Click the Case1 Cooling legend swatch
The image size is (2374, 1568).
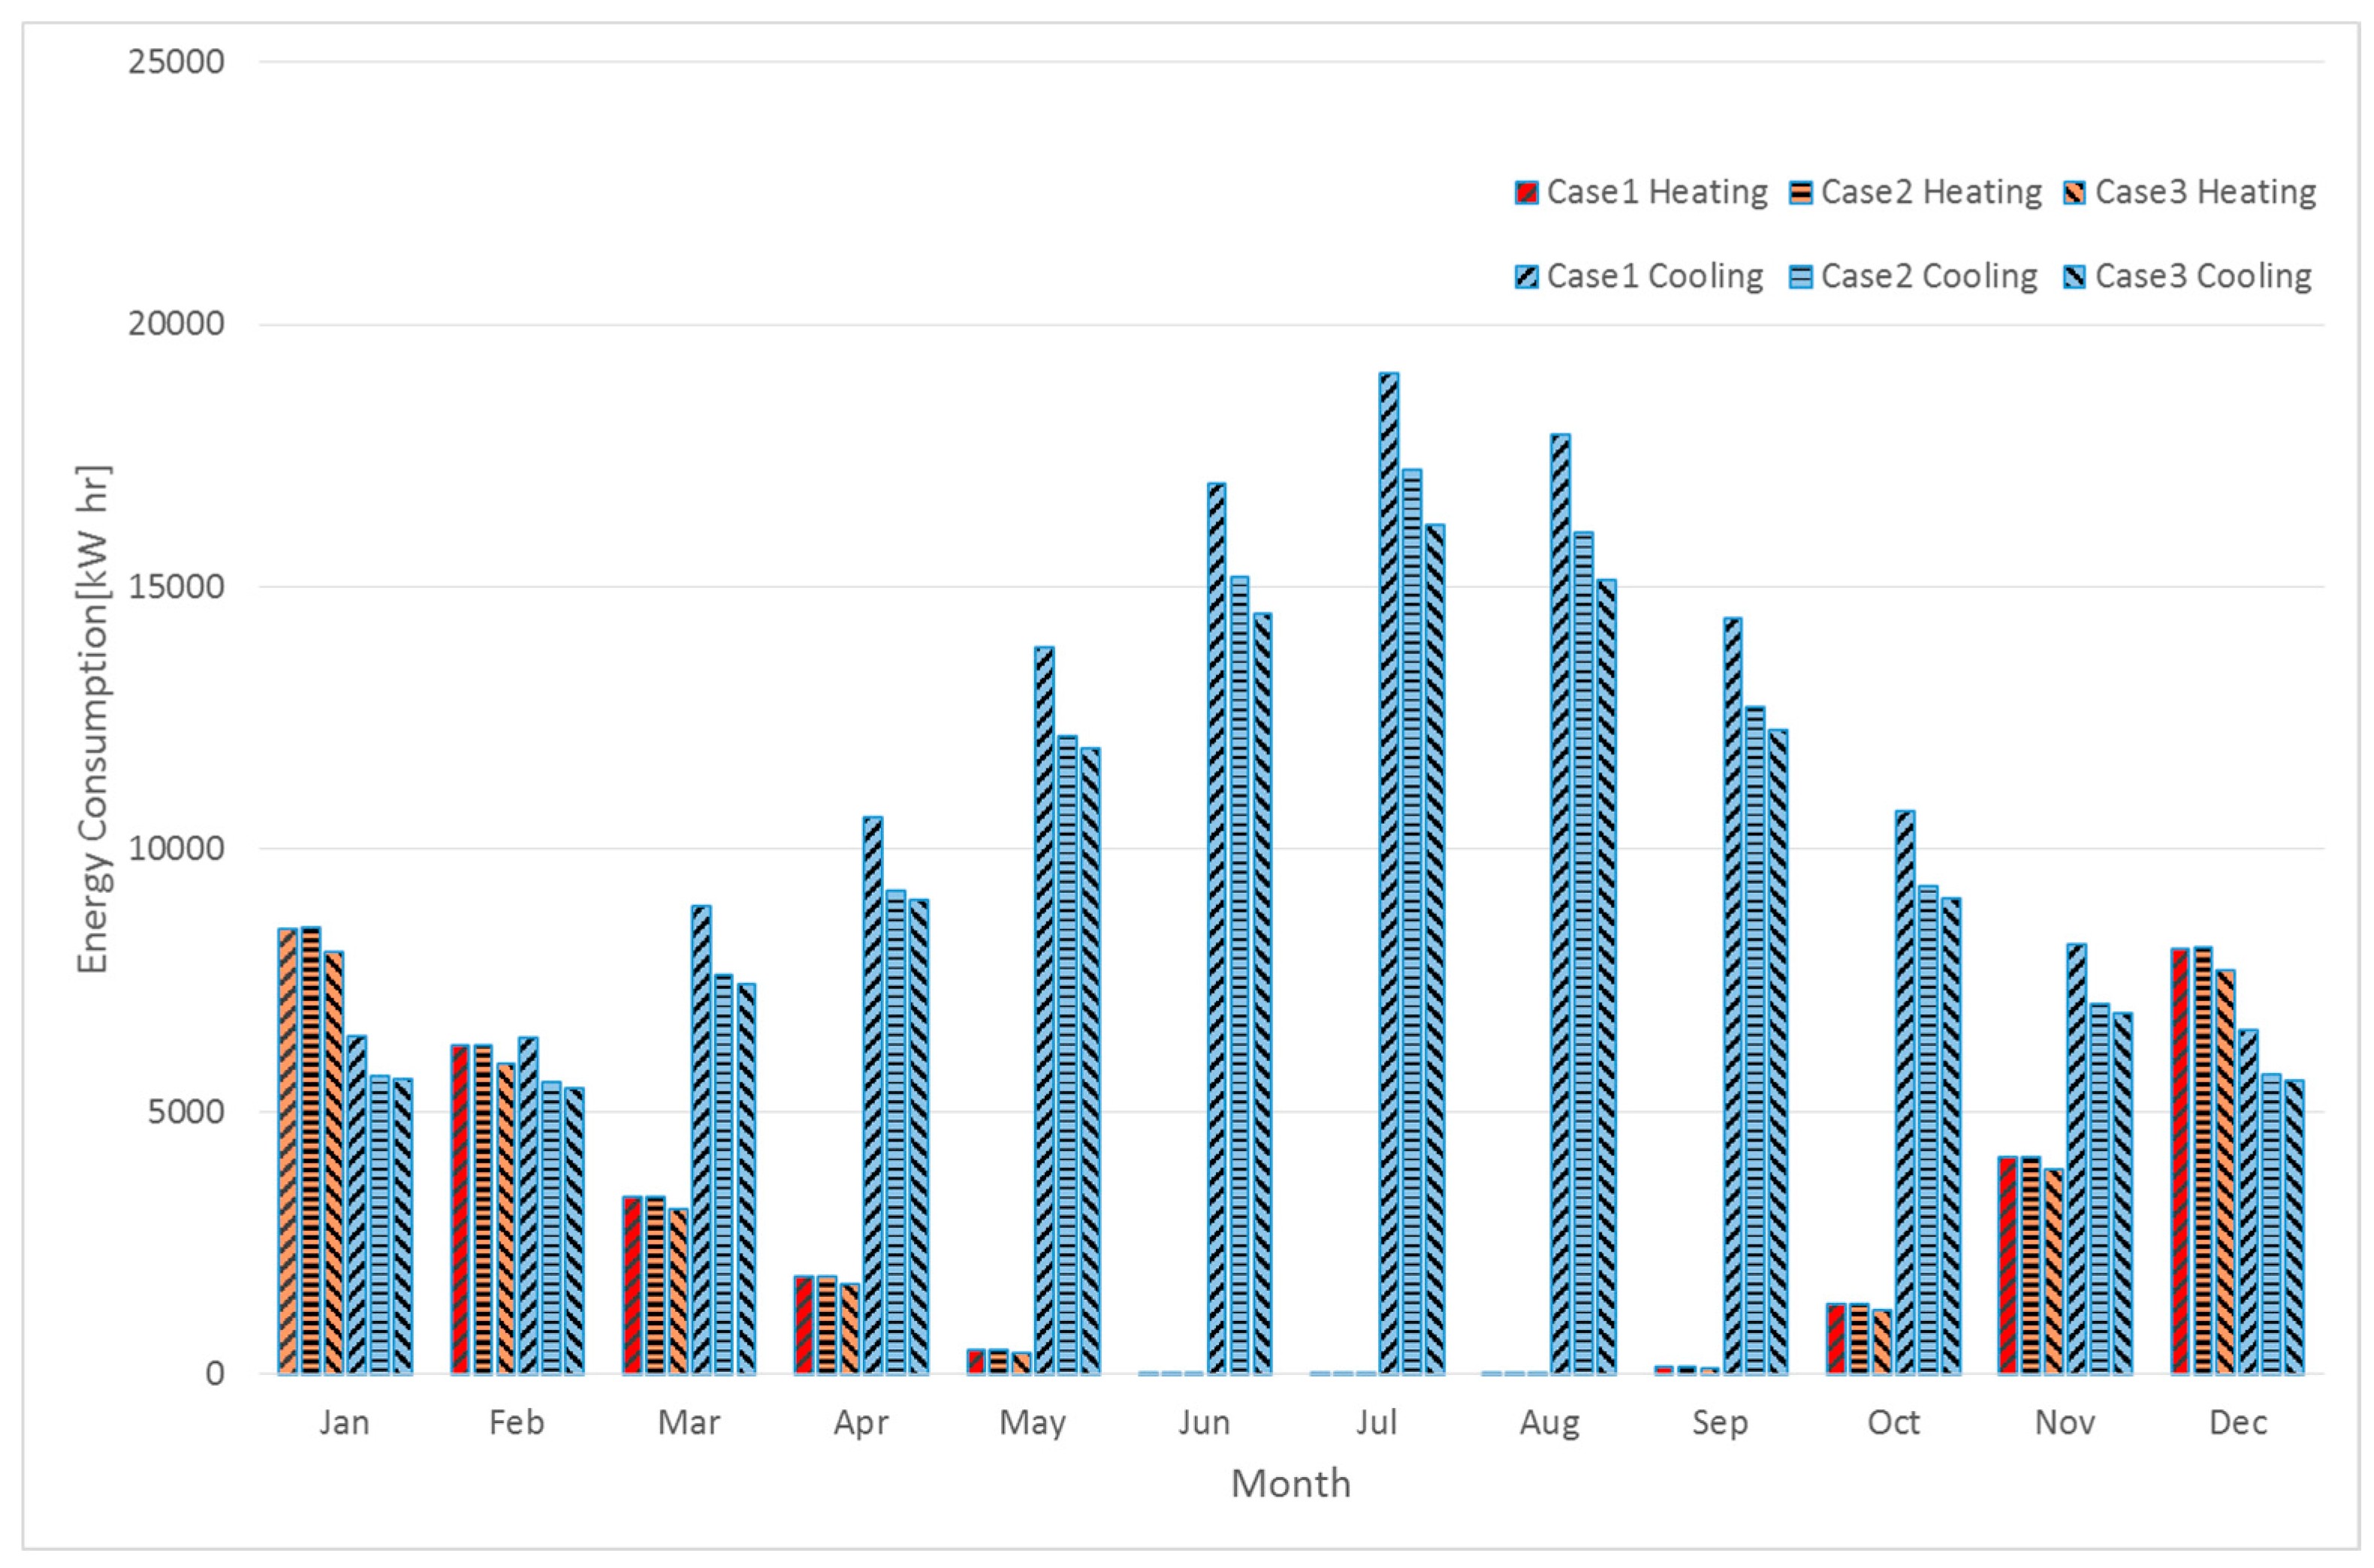click(1525, 276)
